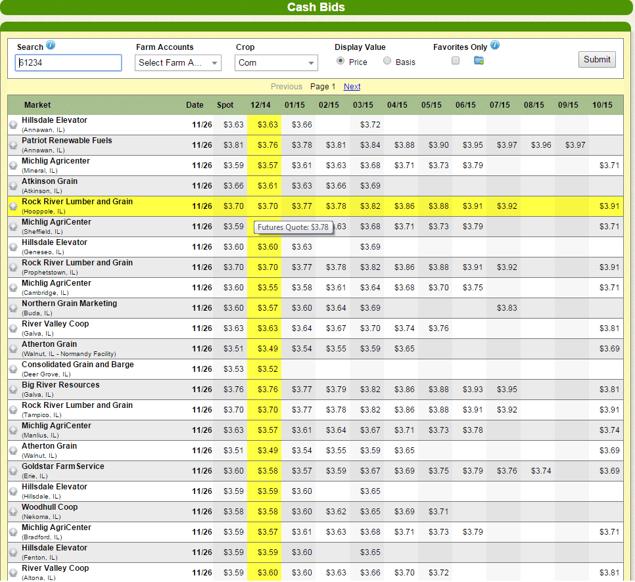635x582 pixels.
Task: Click the disabled Previous page link
Action: (x=287, y=87)
